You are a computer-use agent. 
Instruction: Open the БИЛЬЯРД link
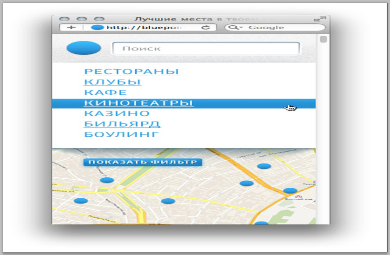(x=122, y=124)
